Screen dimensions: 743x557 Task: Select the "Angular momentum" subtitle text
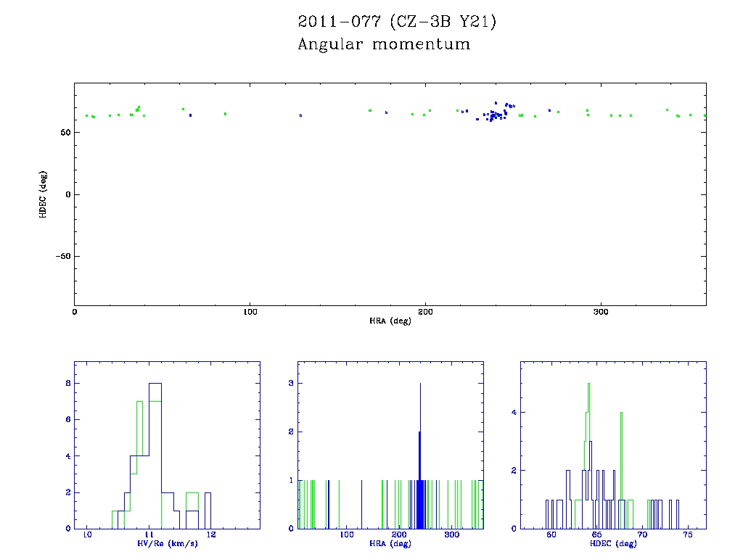384,45
